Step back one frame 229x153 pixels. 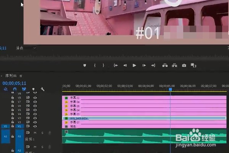[x=125, y=65]
